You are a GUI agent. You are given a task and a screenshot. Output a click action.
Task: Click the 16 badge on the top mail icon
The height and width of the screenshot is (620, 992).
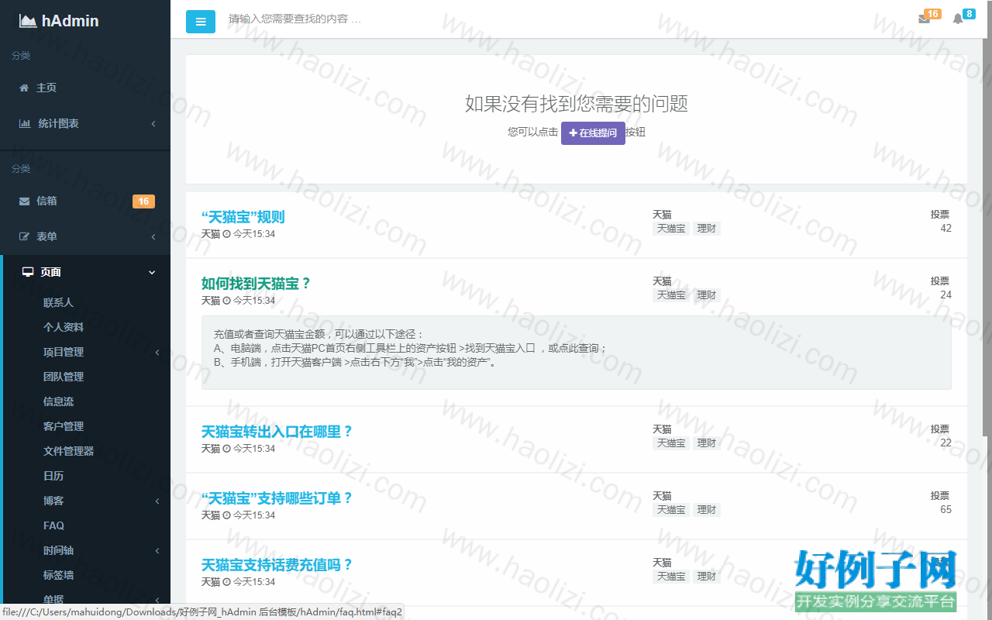pyautogui.click(x=932, y=14)
